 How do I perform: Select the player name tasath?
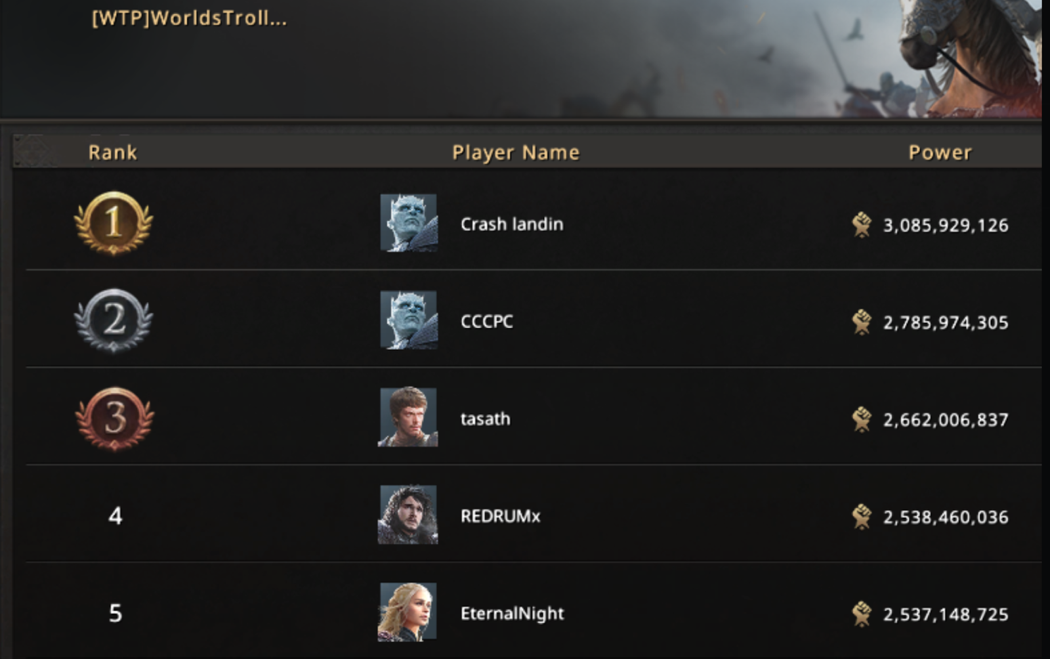pos(486,419)
